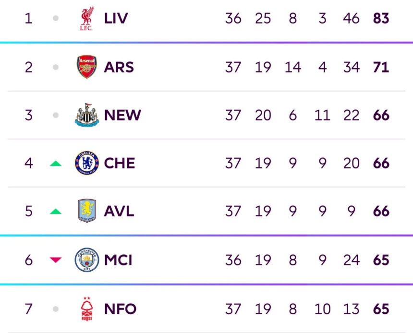Open the LIV team row

pos(206,18)
